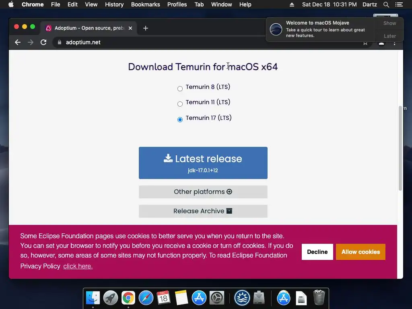Viewport: 412px width, 309px height.
Task: Open the Chrome profile icon
Action: coord(381,43)
